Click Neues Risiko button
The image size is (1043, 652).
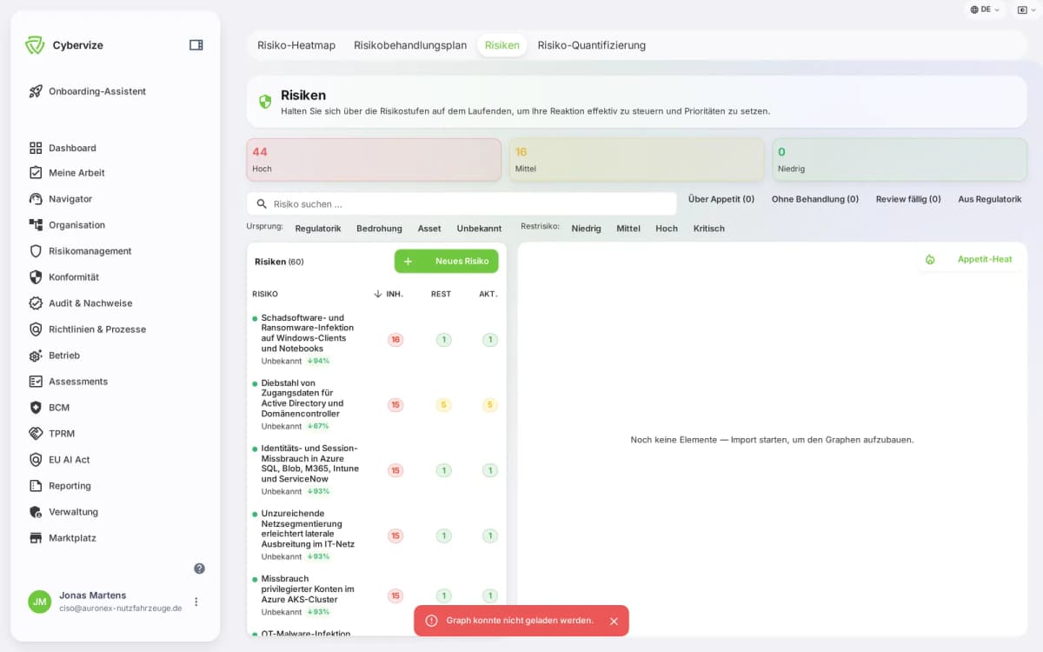point(447,261)
